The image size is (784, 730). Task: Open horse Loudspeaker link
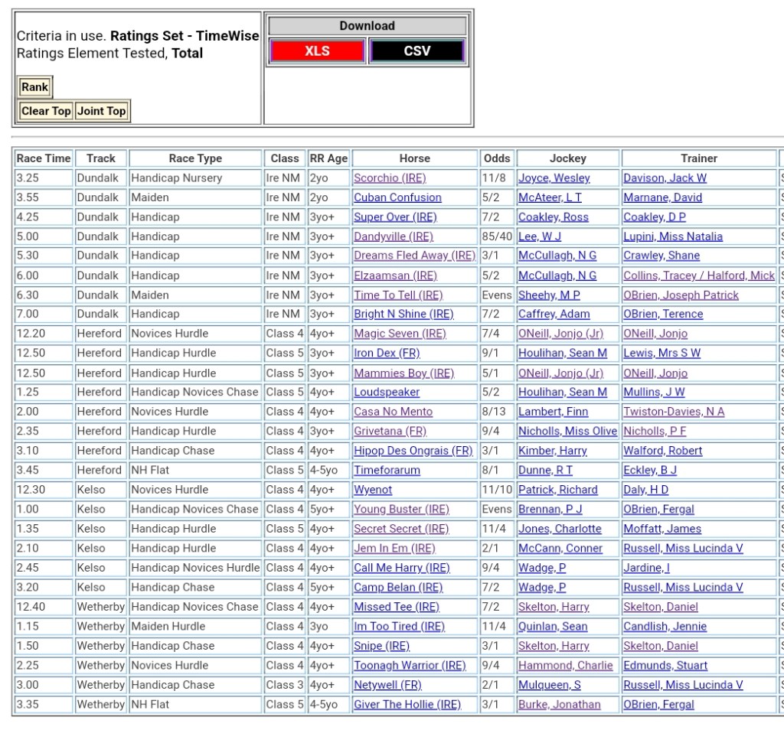pyautogui.click(x=387, y=392)
